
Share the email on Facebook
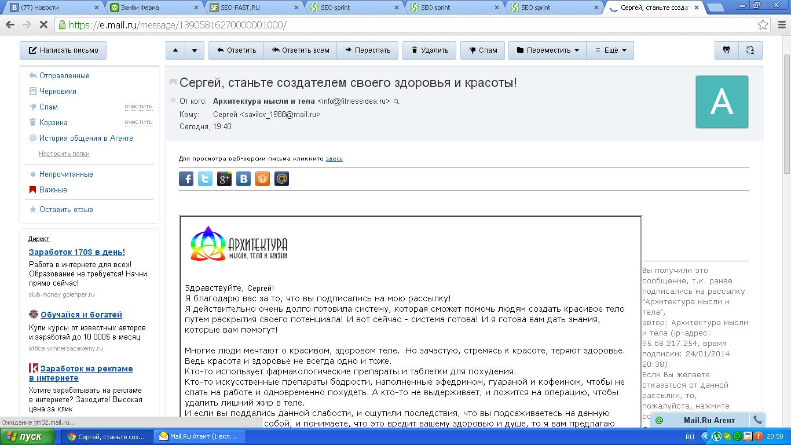pos(186,179)
